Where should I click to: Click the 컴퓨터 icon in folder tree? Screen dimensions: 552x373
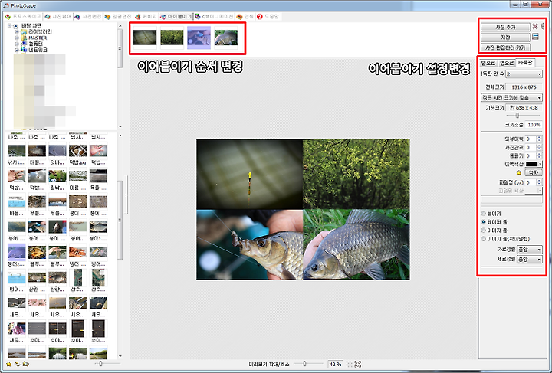click(24, 44)
